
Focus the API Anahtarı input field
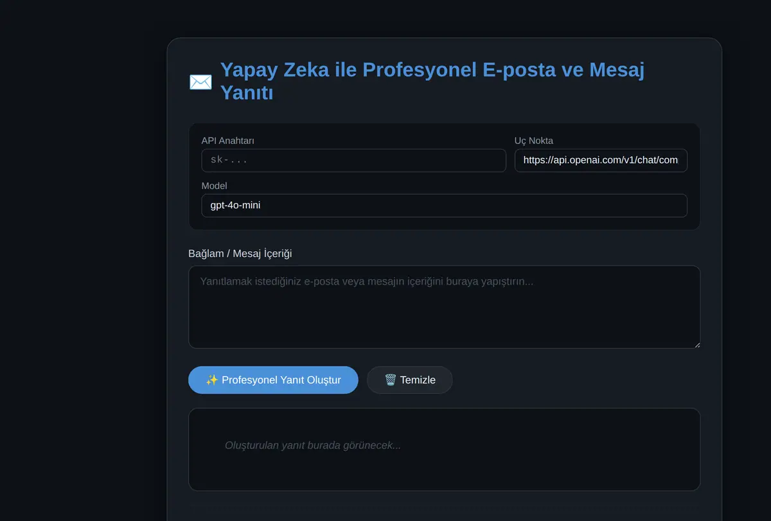point(353,161)
